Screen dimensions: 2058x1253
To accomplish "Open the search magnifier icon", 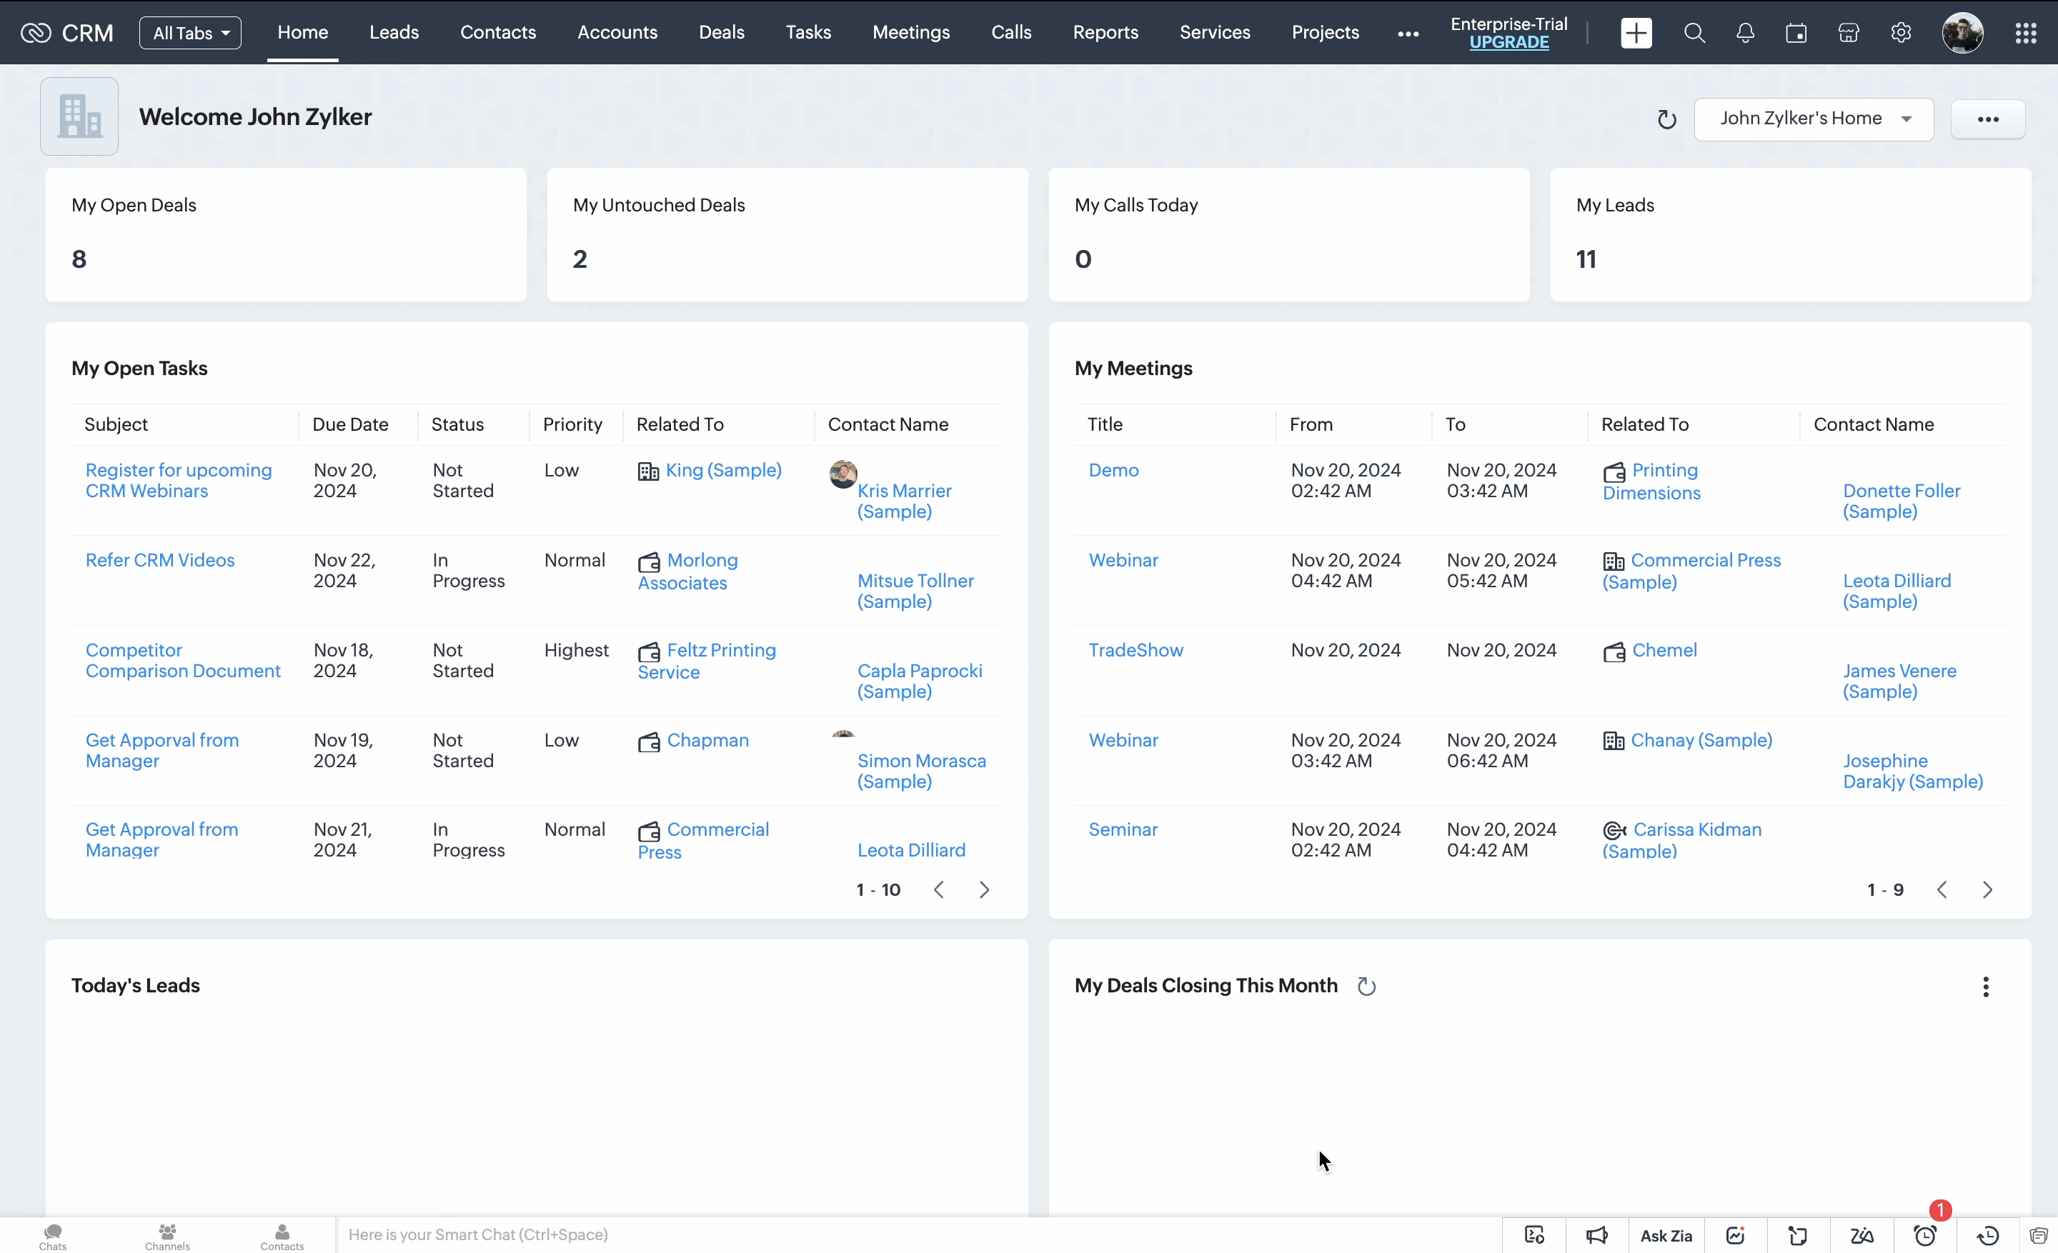I will (1694, 34).
